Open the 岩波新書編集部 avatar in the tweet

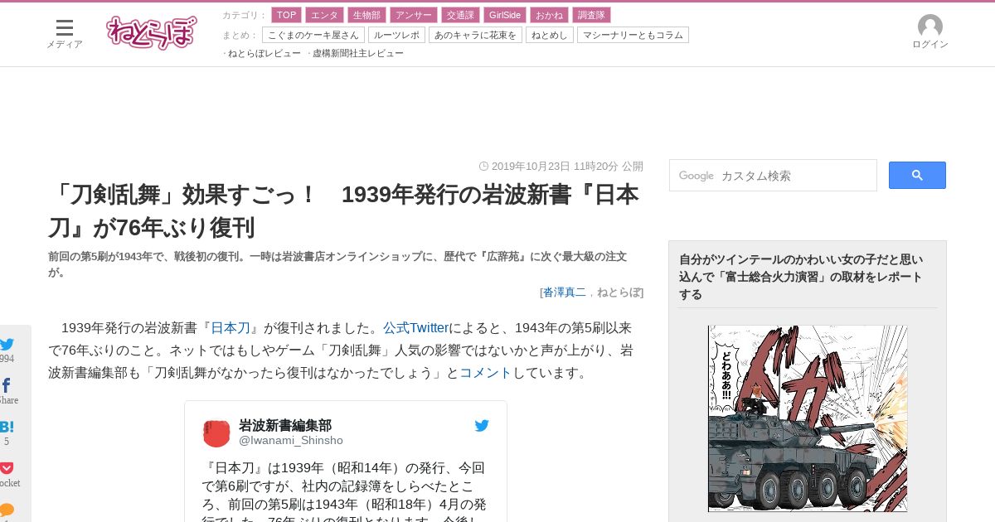tap(216, 433)
